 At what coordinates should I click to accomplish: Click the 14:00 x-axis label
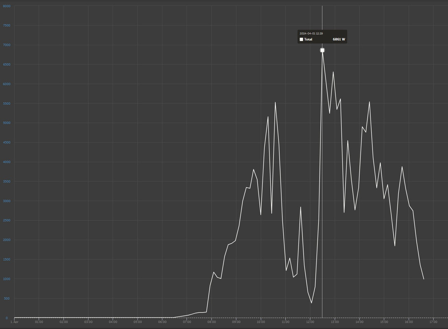(359, 322)
